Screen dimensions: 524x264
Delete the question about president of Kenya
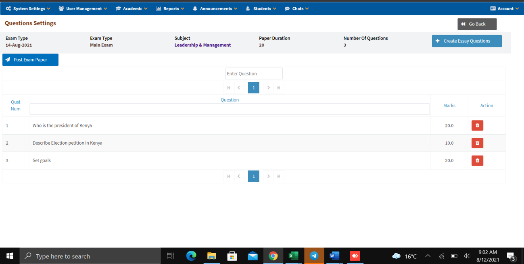[477, 125]
